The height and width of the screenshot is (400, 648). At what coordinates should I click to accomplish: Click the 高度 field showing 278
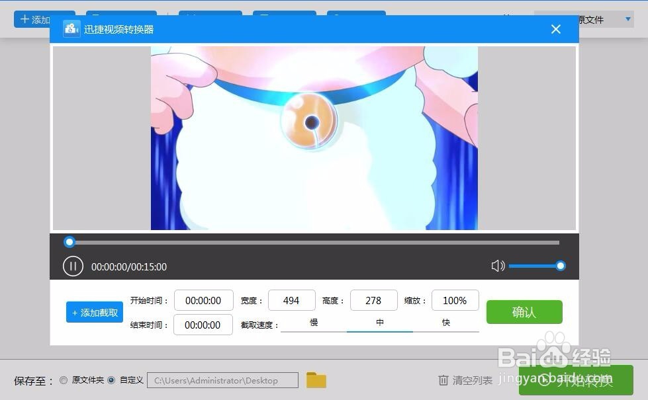373,300
